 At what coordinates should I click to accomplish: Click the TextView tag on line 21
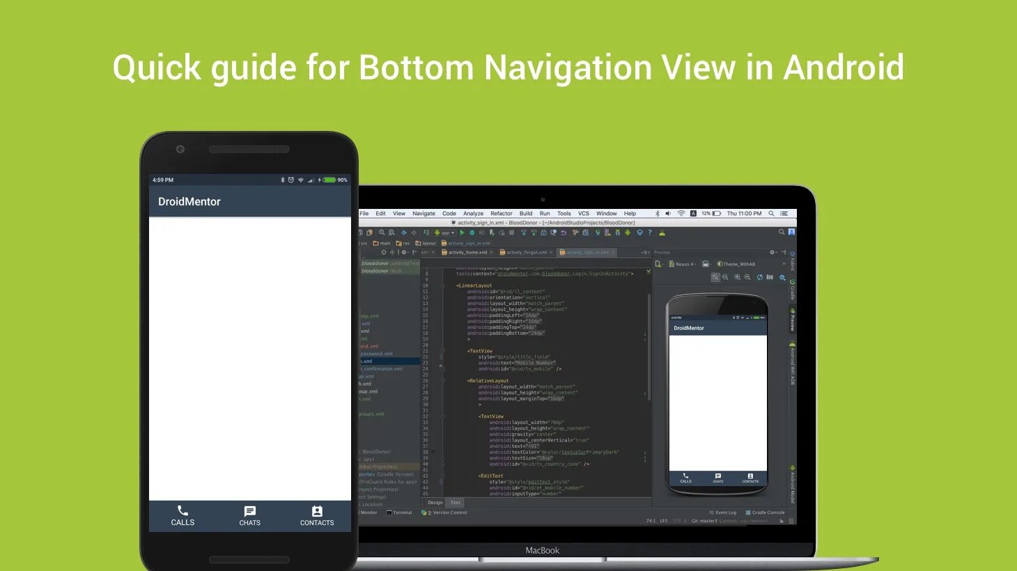(x=480, y=351)
